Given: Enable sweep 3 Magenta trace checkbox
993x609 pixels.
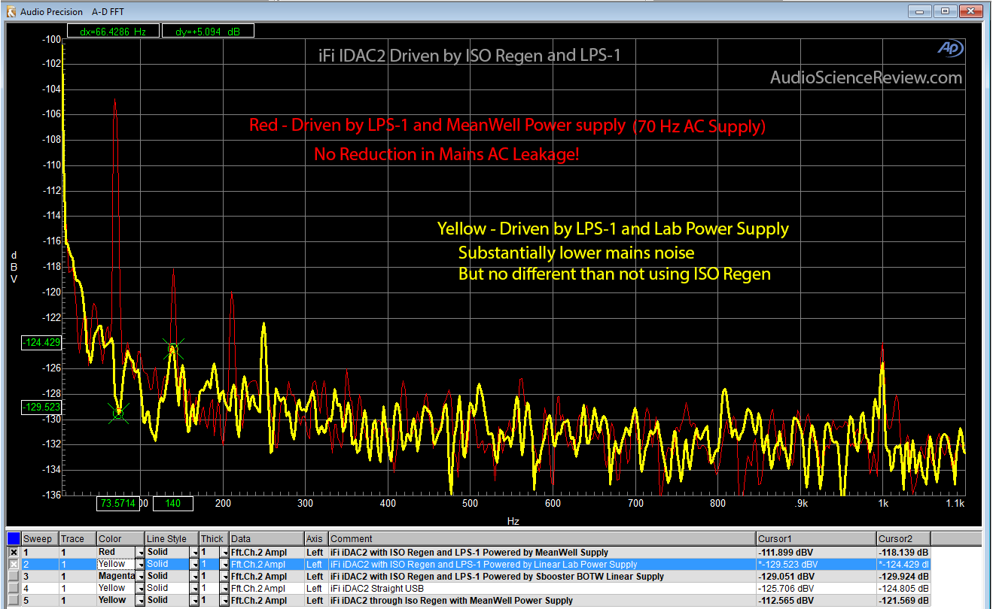Looking at the screenshot, I should click(14, 576).
